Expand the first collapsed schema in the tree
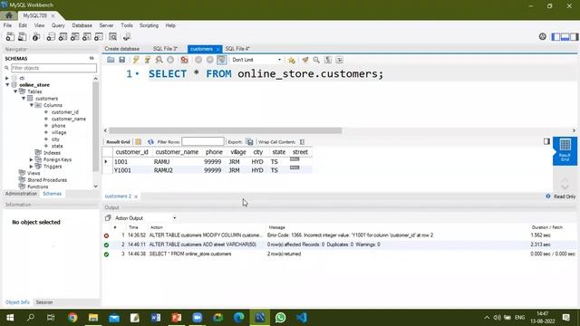This screenshot has width=580, height=326. tap(7, 78)
